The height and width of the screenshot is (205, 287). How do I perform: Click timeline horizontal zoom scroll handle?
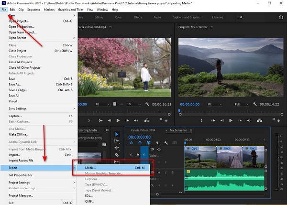pos(157,194)
